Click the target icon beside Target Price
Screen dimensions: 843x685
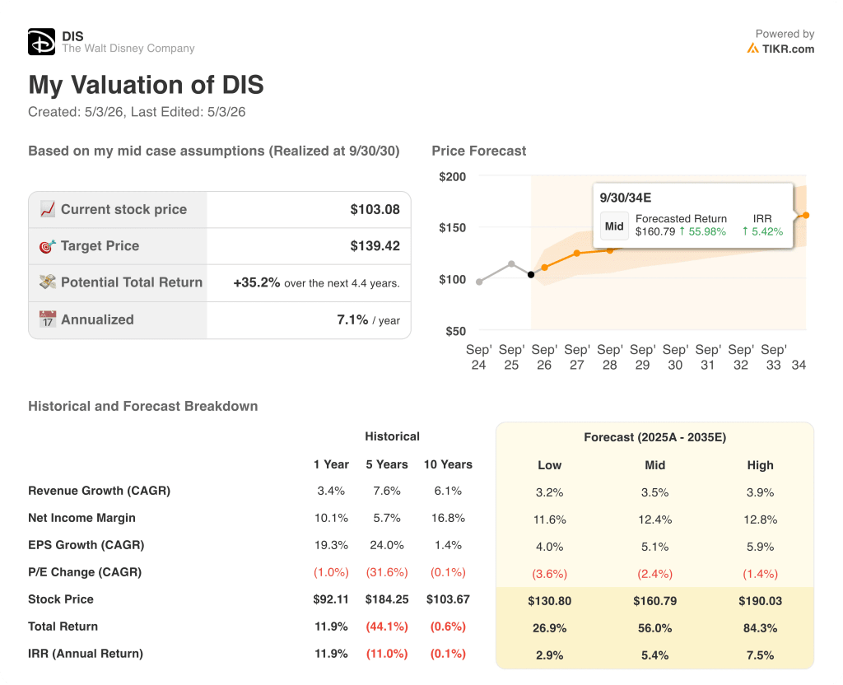[47, 245]
